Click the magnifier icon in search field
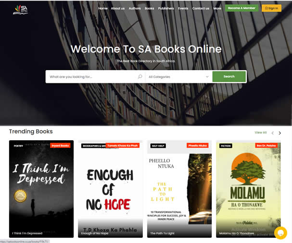Image resolution: width=292 pixels, height=243 pixels. pyautogui.click(x=140, y=77)
